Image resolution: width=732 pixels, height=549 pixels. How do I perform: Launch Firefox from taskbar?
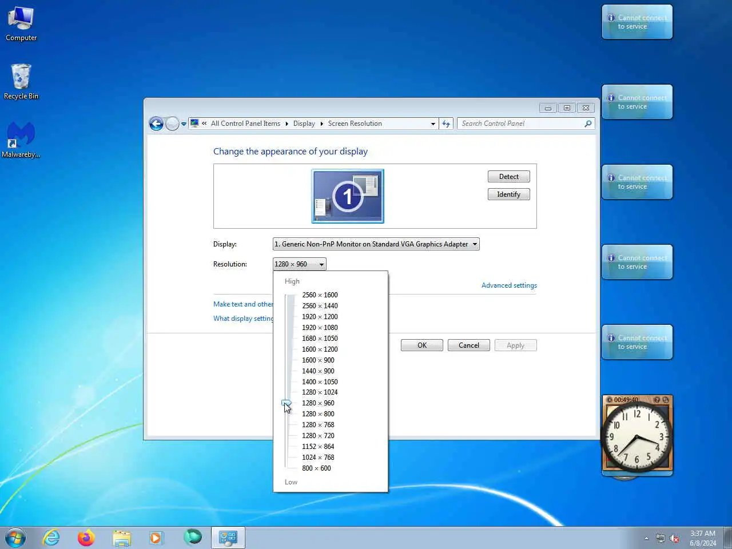(x=86, y=538)
